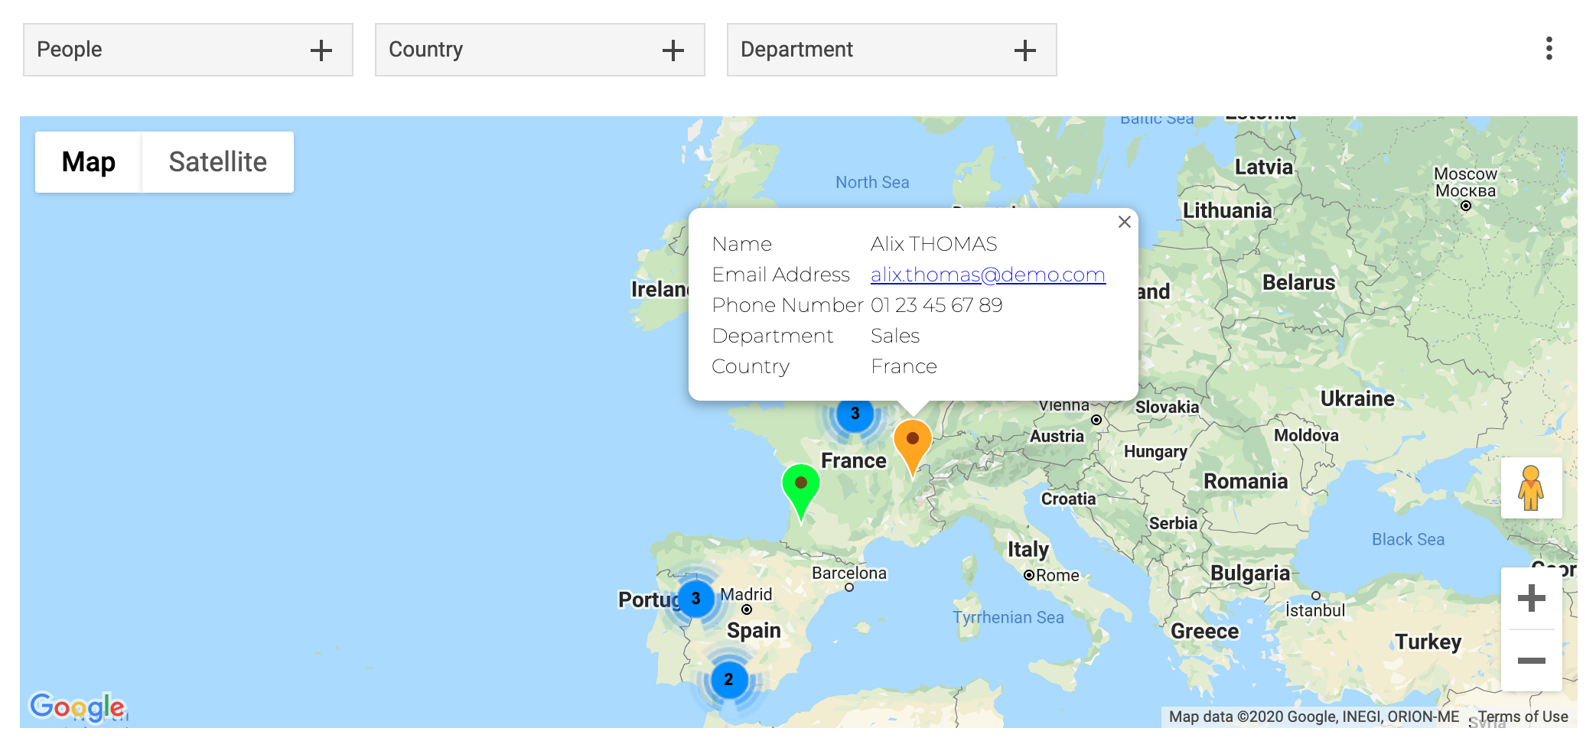Click the People filter panel
This screenshot has height=754, width=1596.
153,50
